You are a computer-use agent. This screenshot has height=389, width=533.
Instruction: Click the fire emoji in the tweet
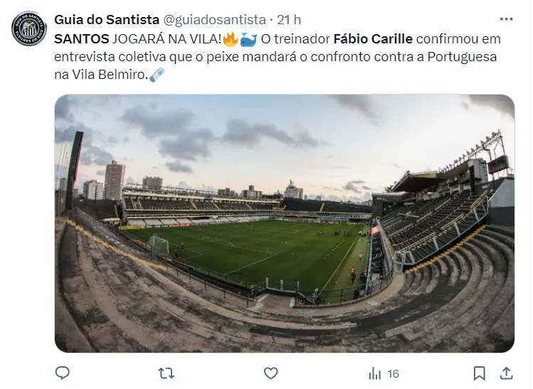(230, 38)
